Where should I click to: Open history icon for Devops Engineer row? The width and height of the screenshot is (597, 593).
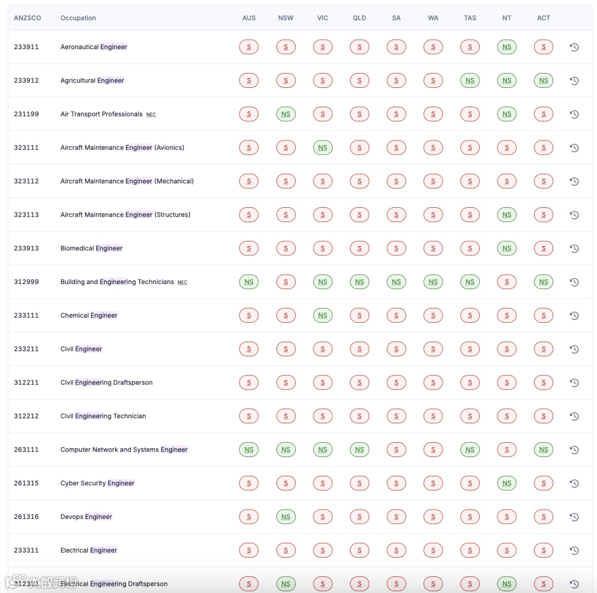574,517
